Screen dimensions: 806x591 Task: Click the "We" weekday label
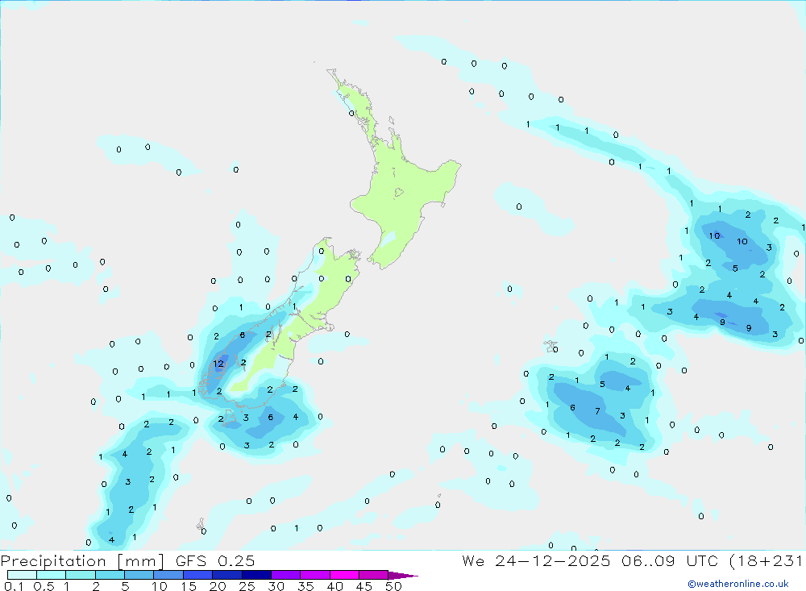pos(473,560)
